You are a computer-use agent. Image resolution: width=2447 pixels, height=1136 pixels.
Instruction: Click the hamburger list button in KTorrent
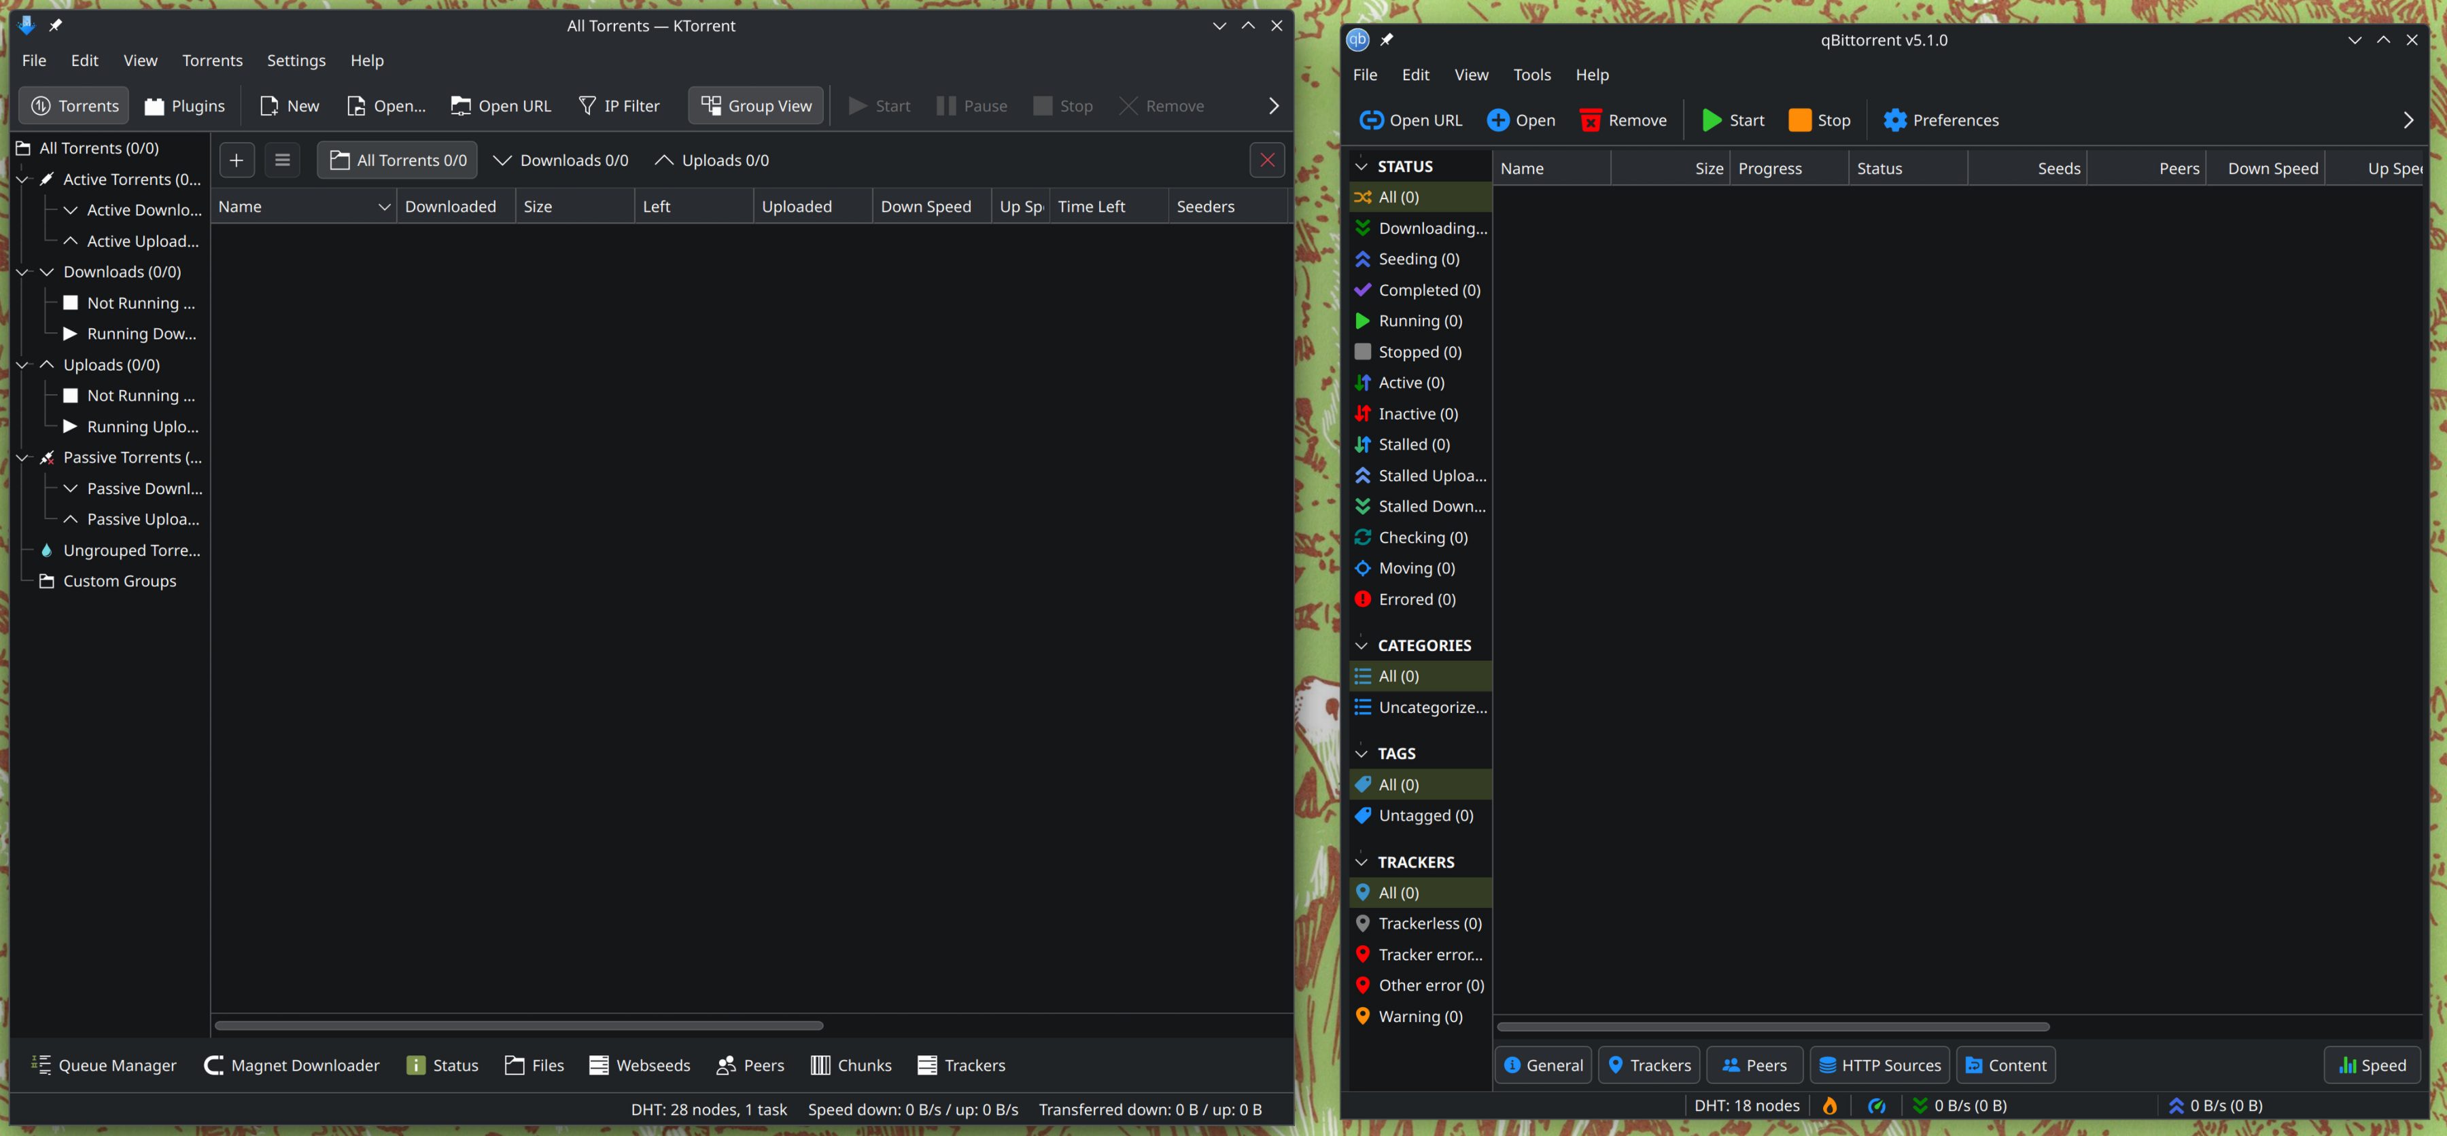coord(282,160)
